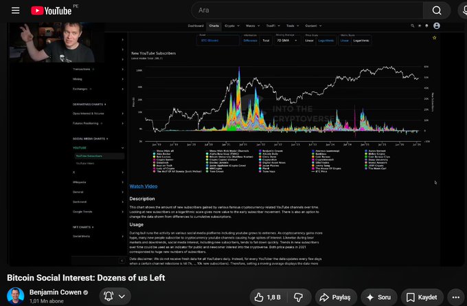
Task: Open notifications bell in Cryptoverse header
Action: point(426,26)
